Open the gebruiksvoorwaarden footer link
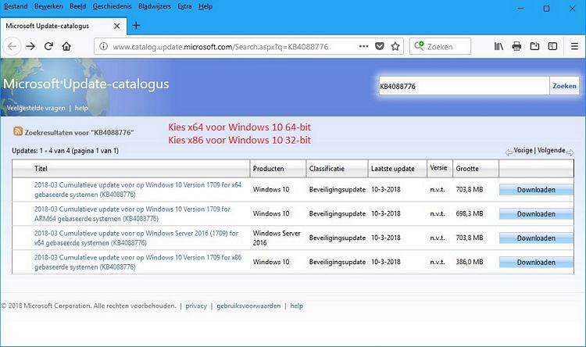Screen dimensions: 586x347 248,306
